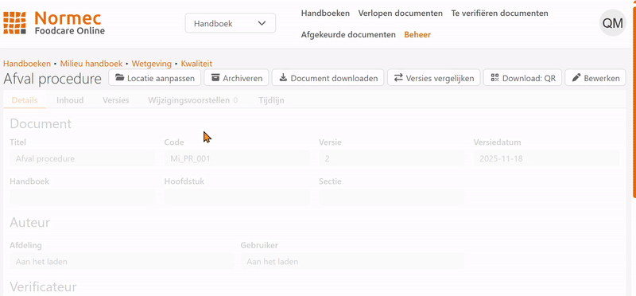The width and height of the screenshot is (636, 296).
Task: Click the empty Hoofdstuk field
Action: [237, 197]
